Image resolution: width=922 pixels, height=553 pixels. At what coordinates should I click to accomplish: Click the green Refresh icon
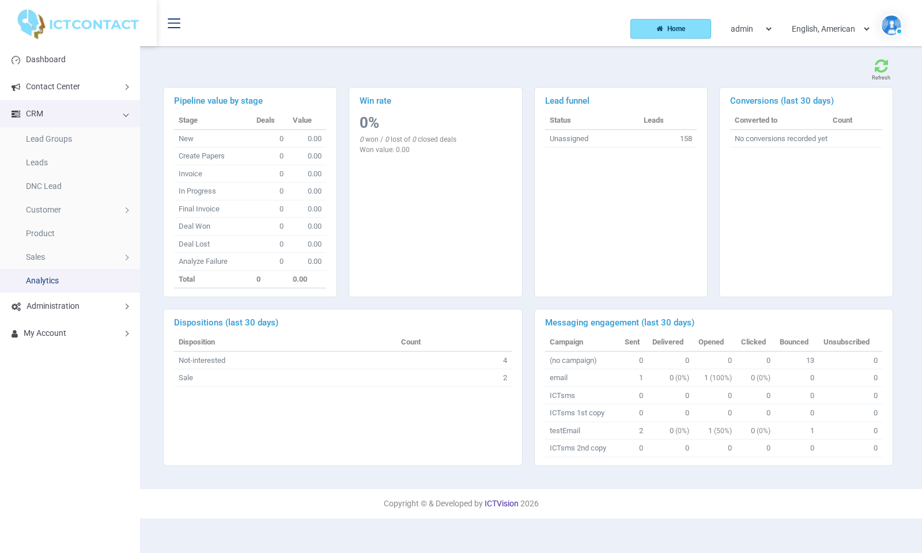(881, 66)
